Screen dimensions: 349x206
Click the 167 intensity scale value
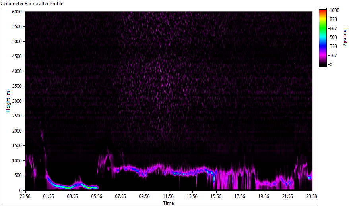tap(333, 56)
